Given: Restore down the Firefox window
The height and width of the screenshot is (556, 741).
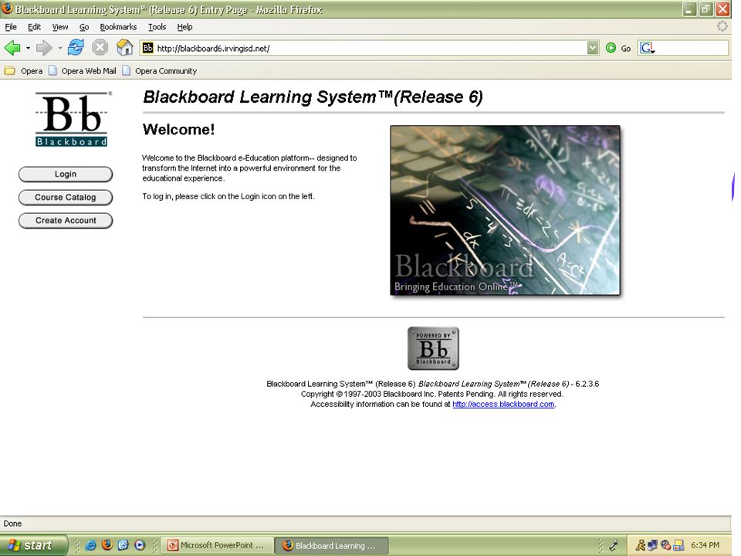Looking at the screenshot, I should click(705, 9).
